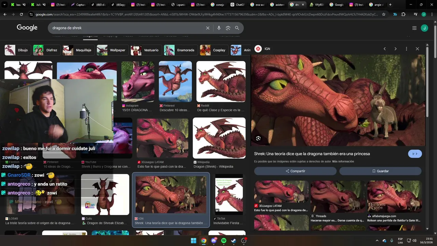Go back to the previous page
Image resolution: width=437 pixels, height=246 pixels.
coord(5,14)
